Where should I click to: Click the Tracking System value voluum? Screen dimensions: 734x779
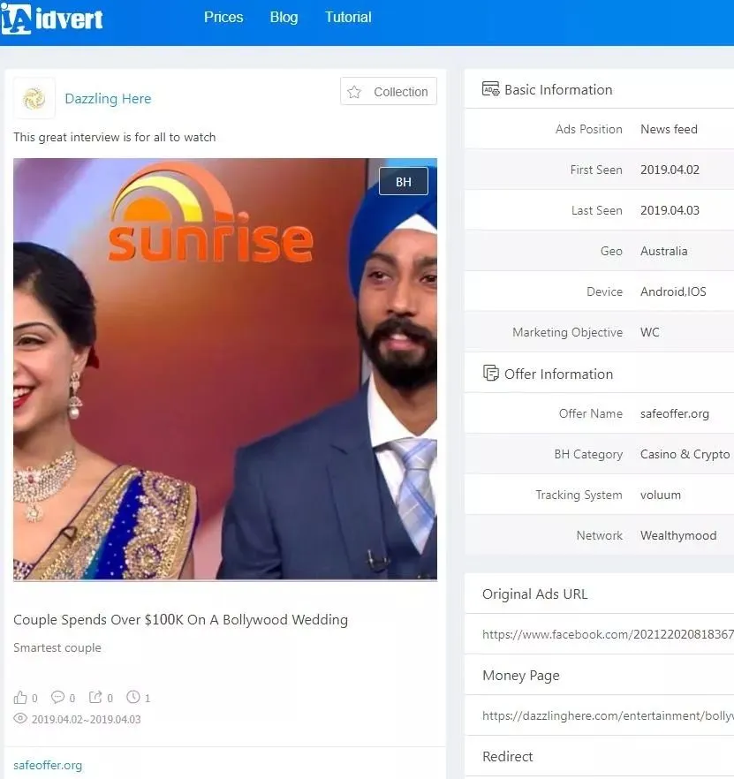[661, 495]
